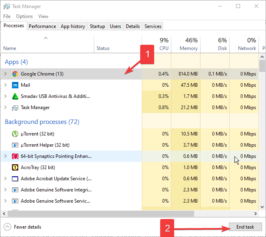
Task: Click the horizontal scrollbar left arrow
Action: [4, 213]
